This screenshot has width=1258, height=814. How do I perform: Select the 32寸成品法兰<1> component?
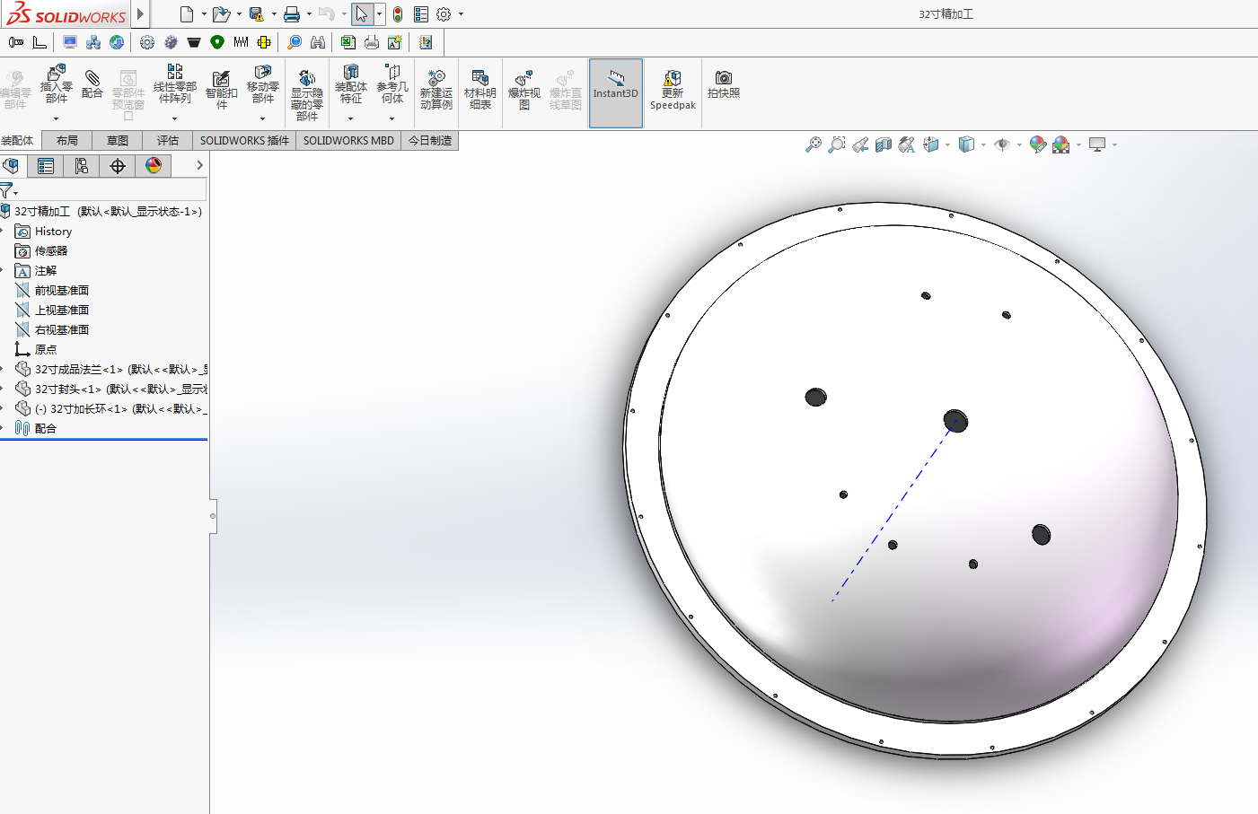pos(111,370)
